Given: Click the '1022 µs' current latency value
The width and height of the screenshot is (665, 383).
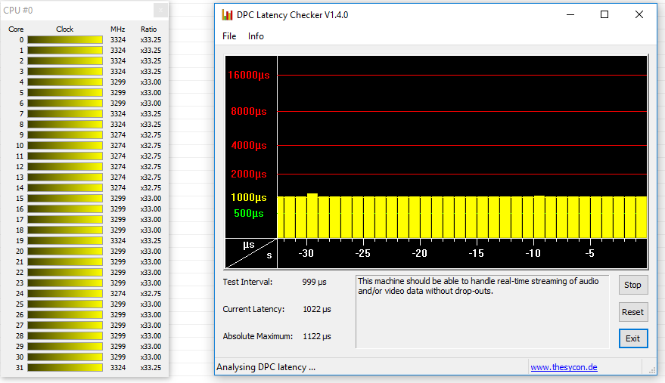Looking at the screenshot, I should click(x=317, y=309).
